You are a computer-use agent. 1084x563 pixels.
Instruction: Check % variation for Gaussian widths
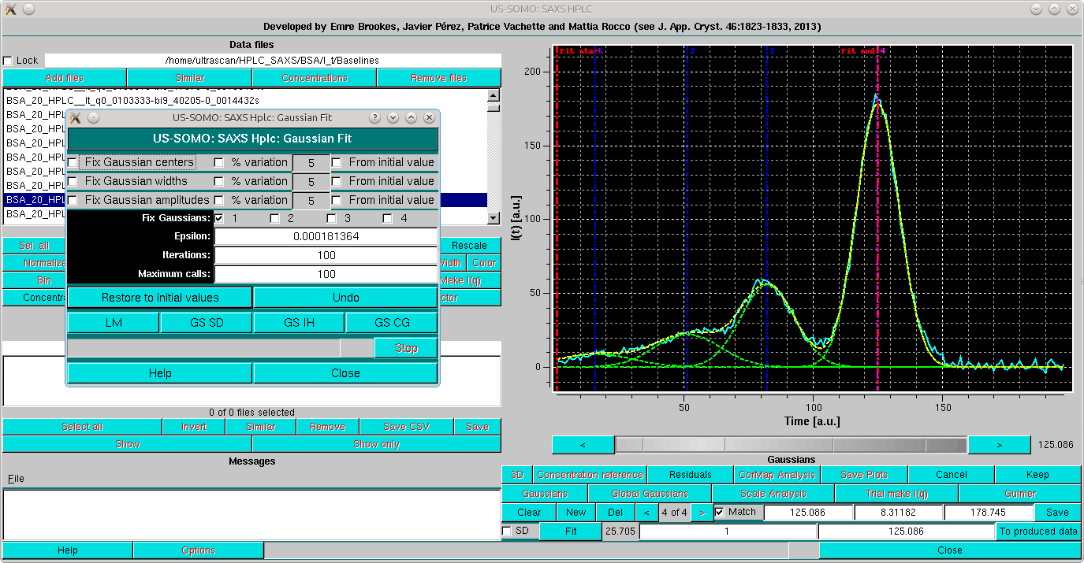[x=219, y=181]
